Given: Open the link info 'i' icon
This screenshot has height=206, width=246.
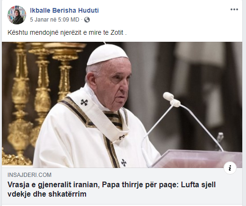Looking at the screenshot, I should pos(230,168).
